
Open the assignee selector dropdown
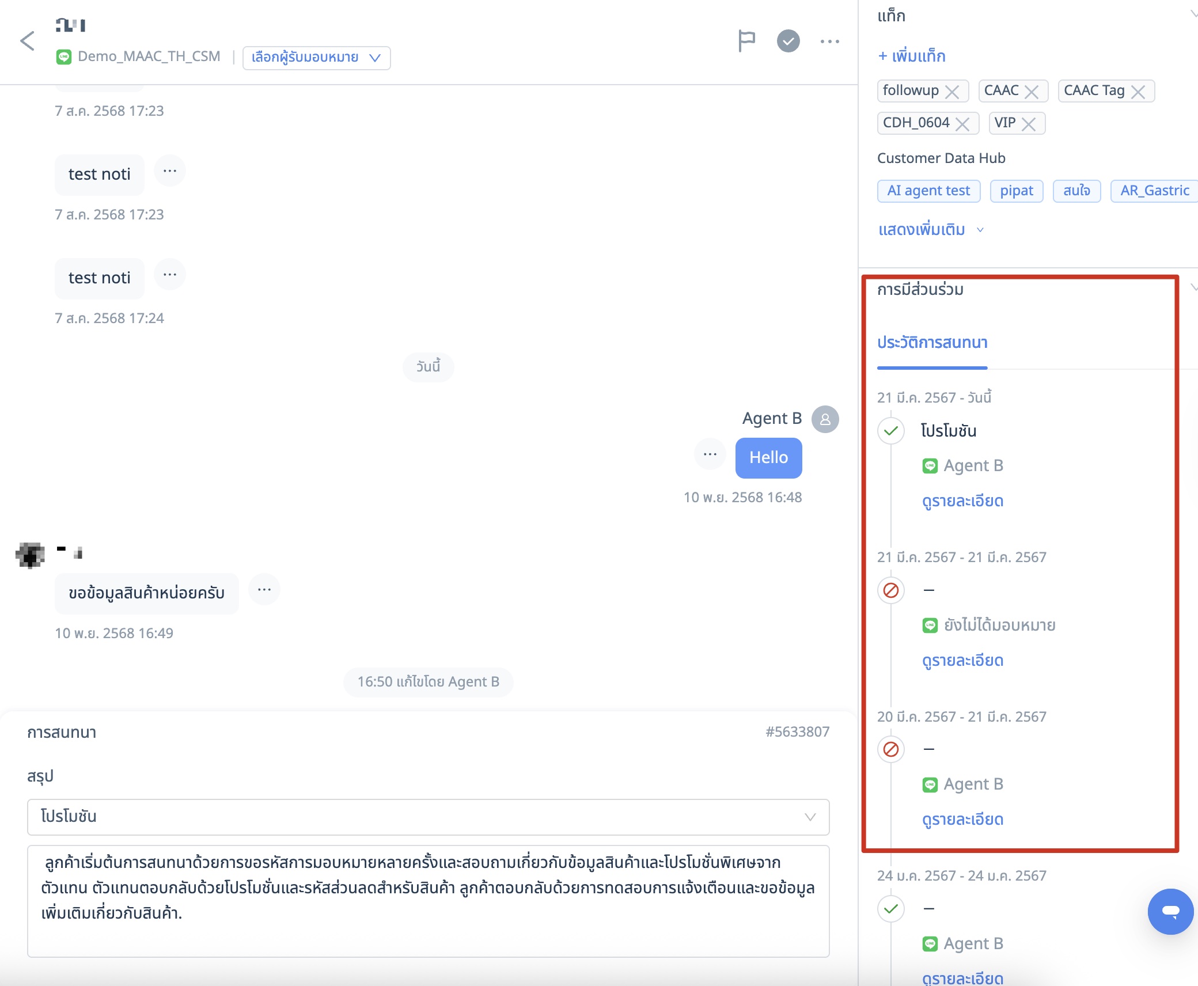click(316, 58)
